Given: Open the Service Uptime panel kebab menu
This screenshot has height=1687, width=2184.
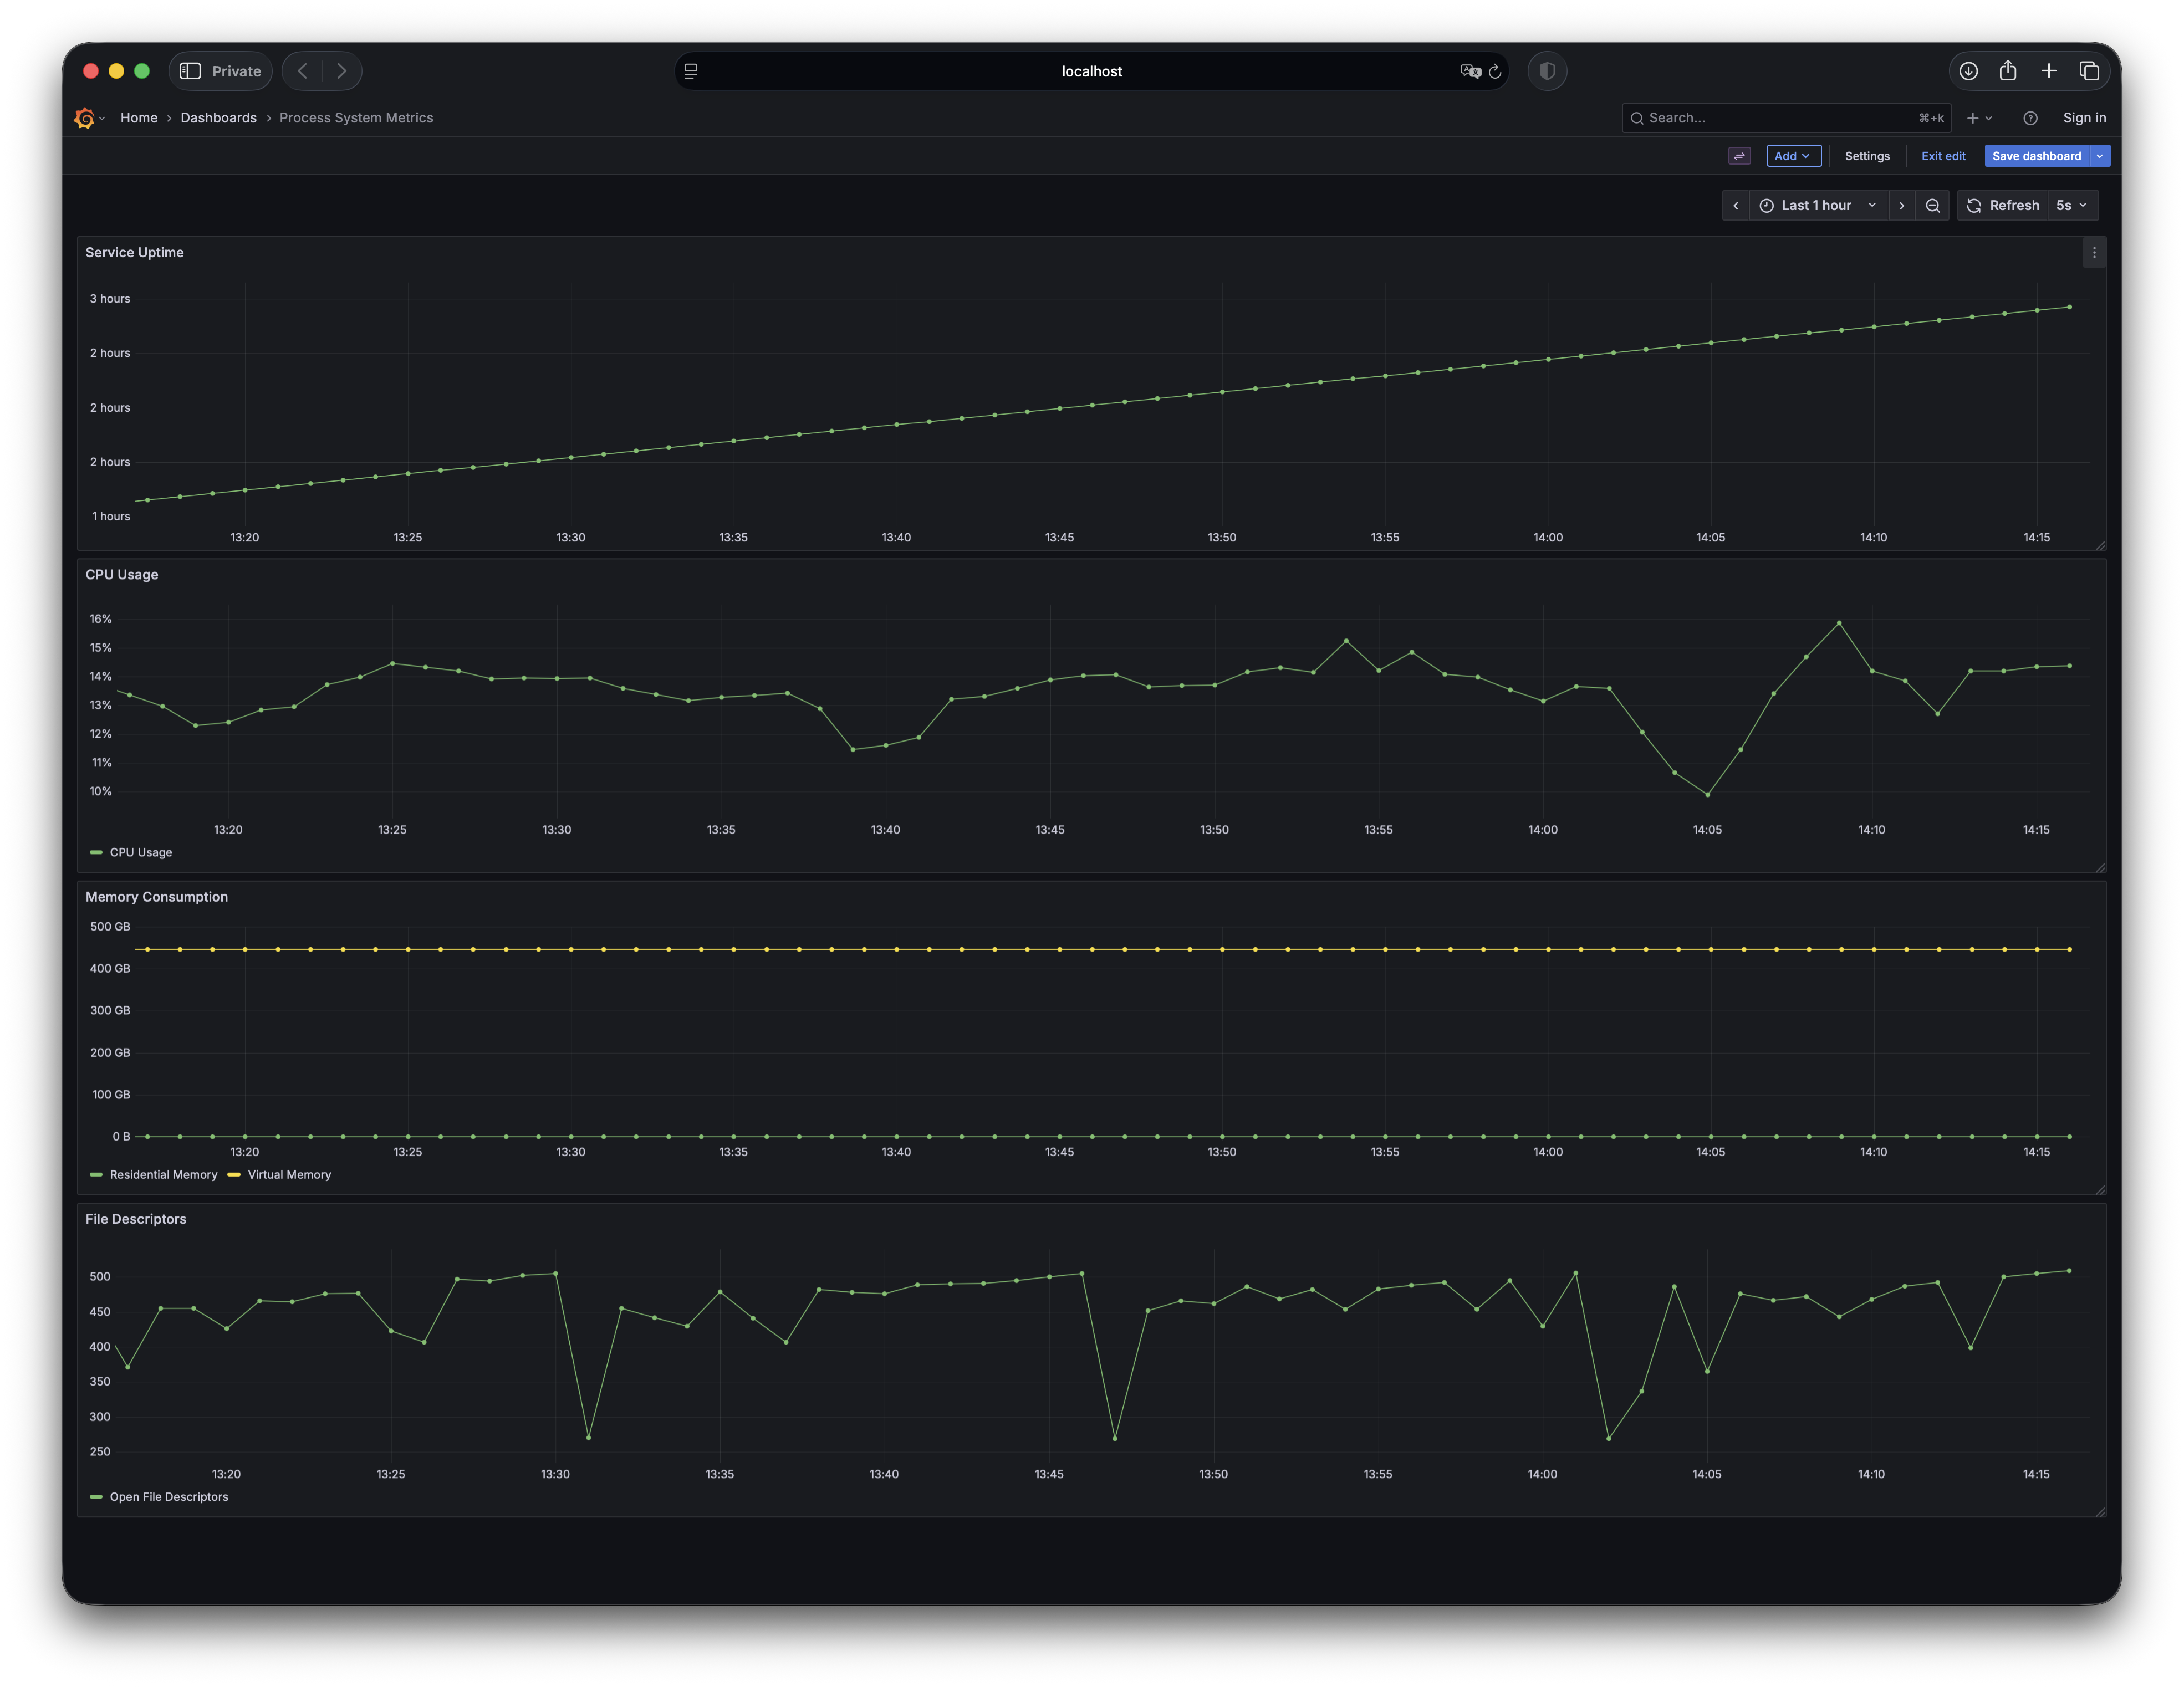Looking at the screenshot, I should (2094, 252).
